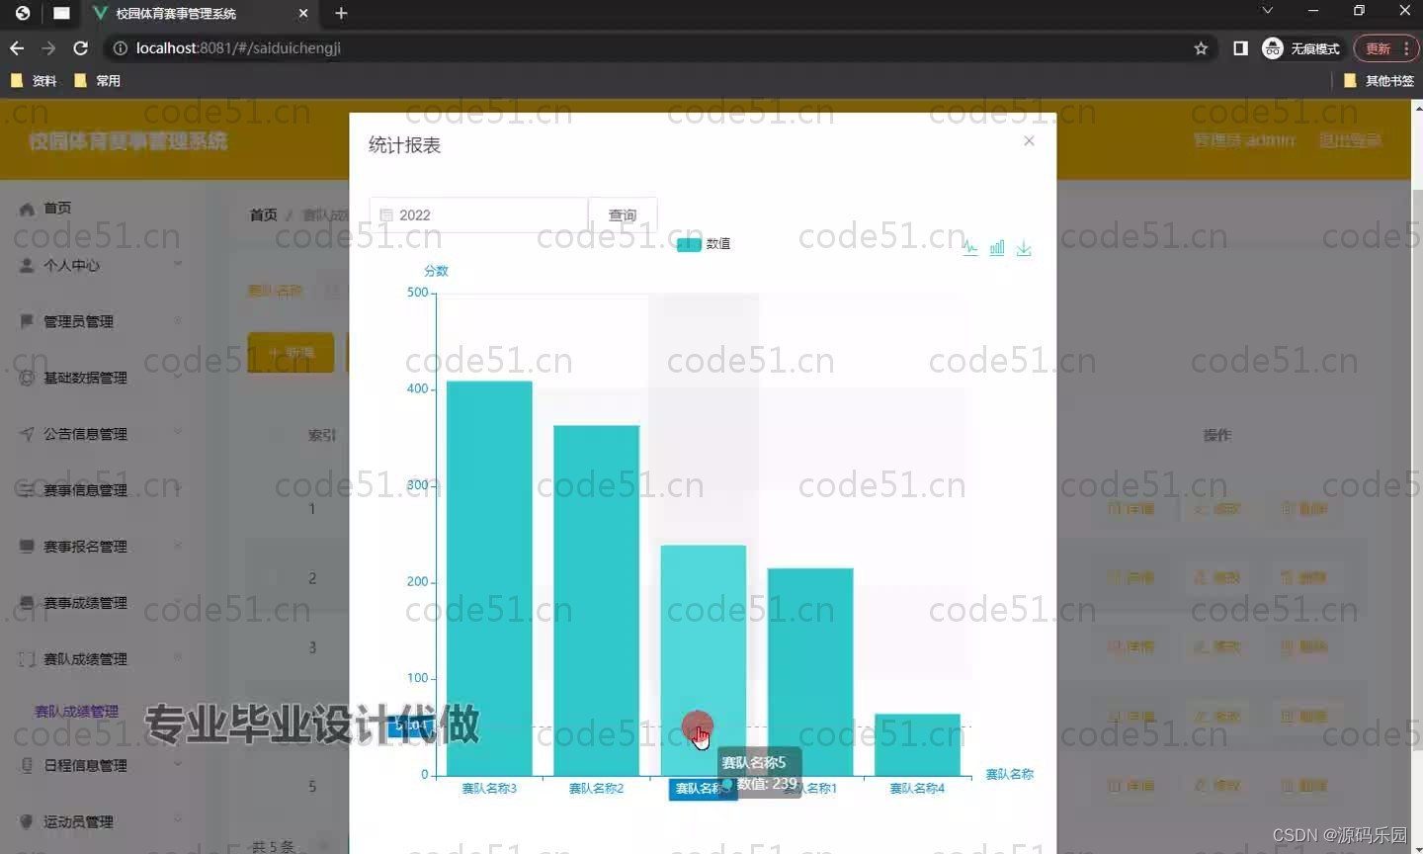Viewport: 1423px width, 854px height.
Task: Click the 赛队名称4 axis label
Action: click(x=917, y=789)
